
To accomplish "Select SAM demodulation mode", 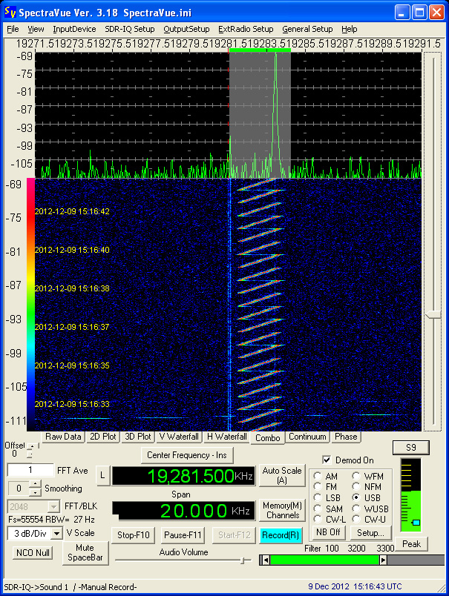I will point(318,509).
